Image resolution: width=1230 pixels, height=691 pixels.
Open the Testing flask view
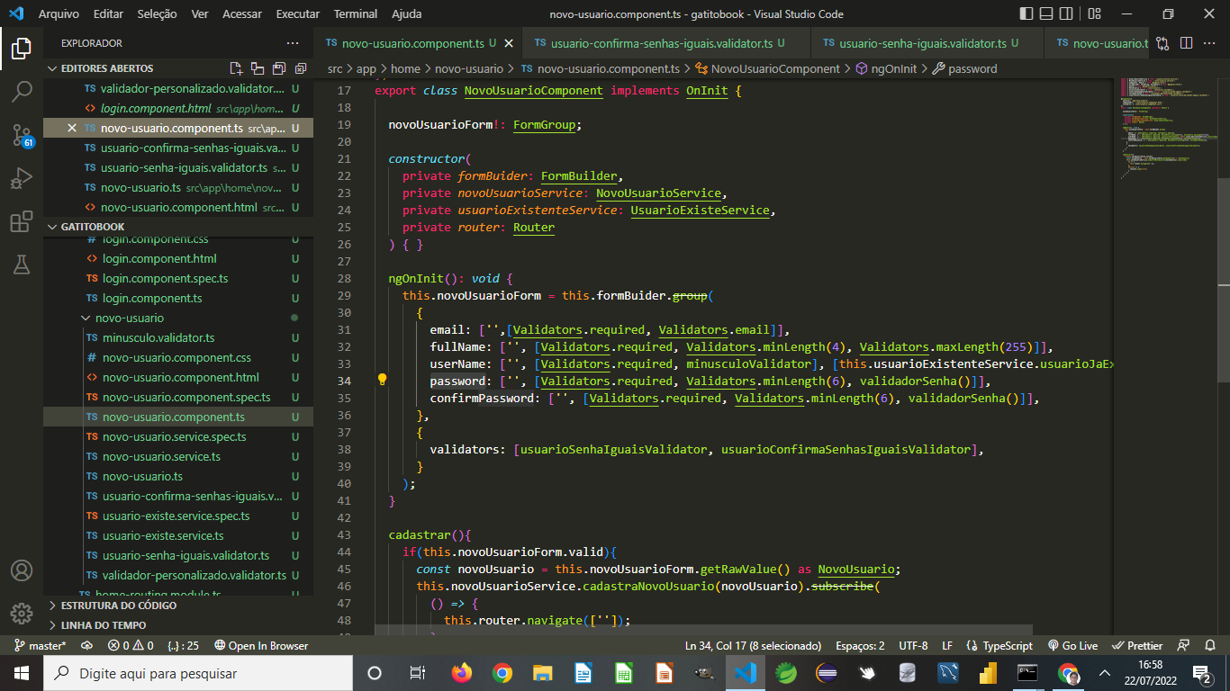(x=22, y=265)
